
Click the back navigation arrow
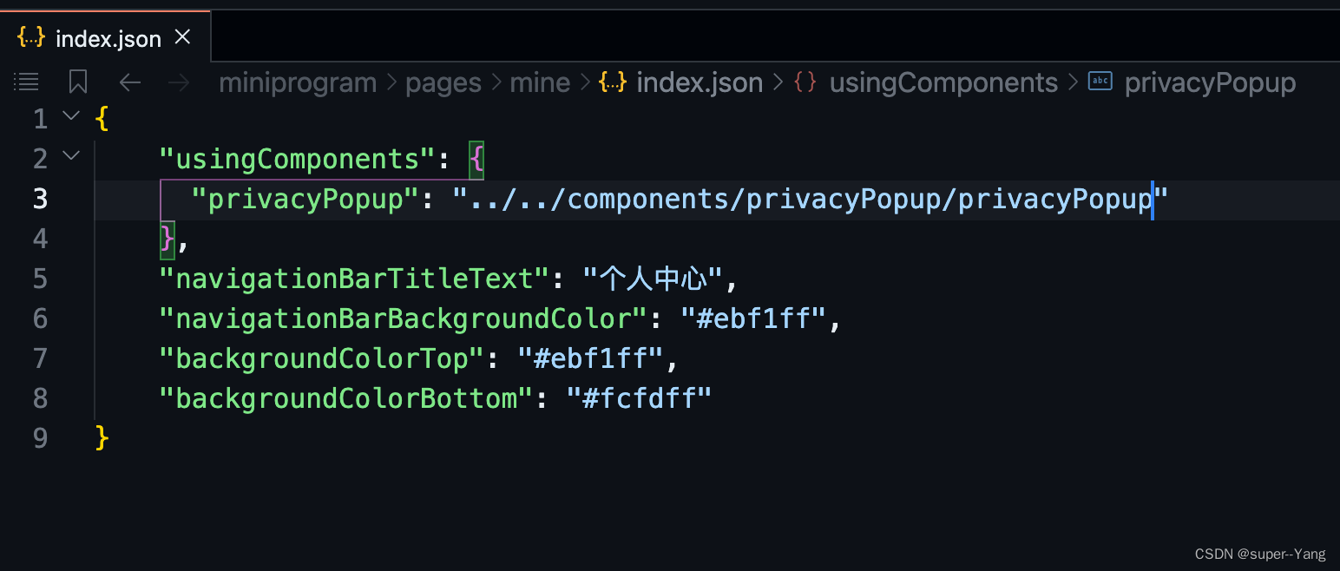coord(129,82)
